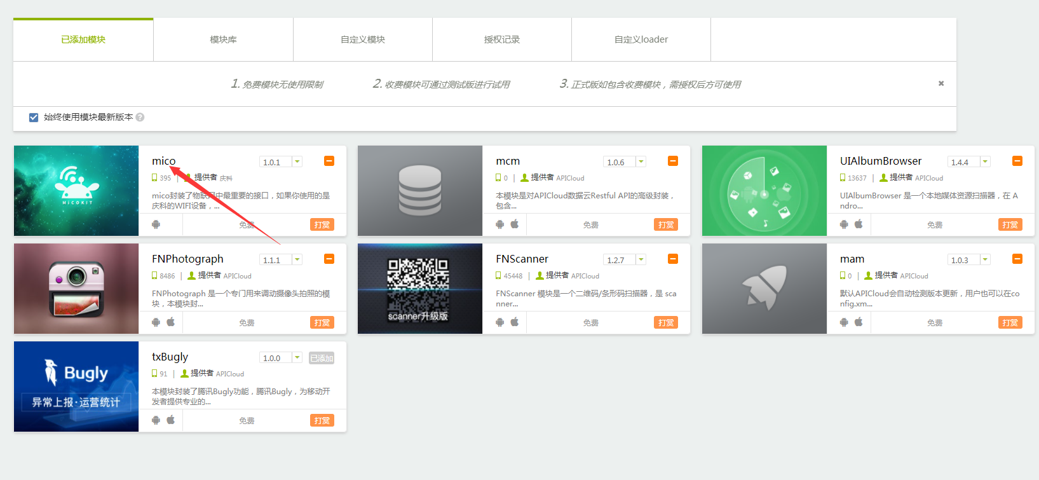Open the UIAlbumBrowser thumbnail image
Image resolution: width=1039 pixels, height=480 pixels.
pyautogui.click(x=764, y=191)
